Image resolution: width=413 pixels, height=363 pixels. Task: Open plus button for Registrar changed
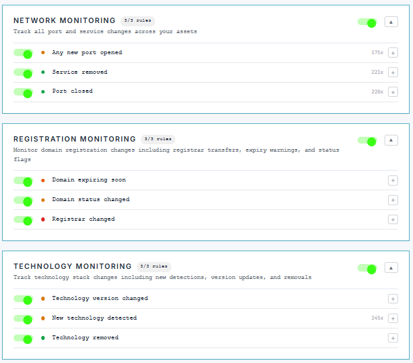[x=393, y=219]
